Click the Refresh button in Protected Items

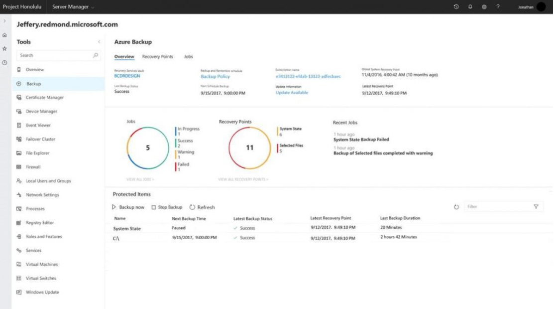(x=202, y=207)
